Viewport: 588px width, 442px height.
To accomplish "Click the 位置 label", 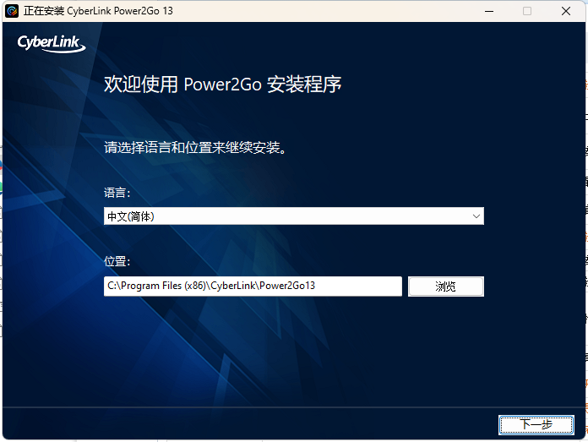I will tap(117, 263).
